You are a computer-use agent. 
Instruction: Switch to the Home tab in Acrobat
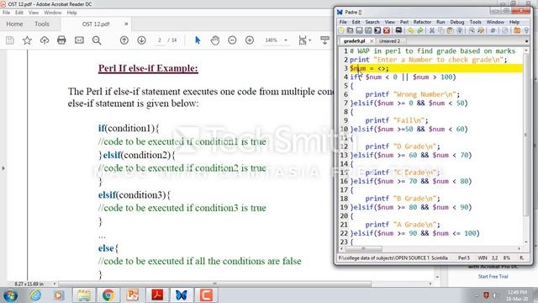[15, 24]
